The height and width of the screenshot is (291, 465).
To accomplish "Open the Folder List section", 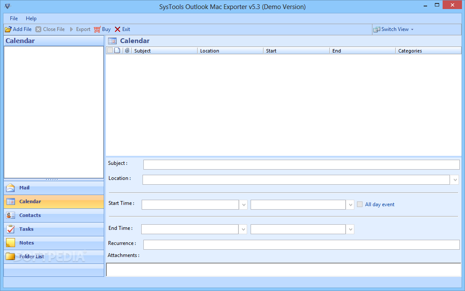I will pyautogui.click(x=54, y=256).
